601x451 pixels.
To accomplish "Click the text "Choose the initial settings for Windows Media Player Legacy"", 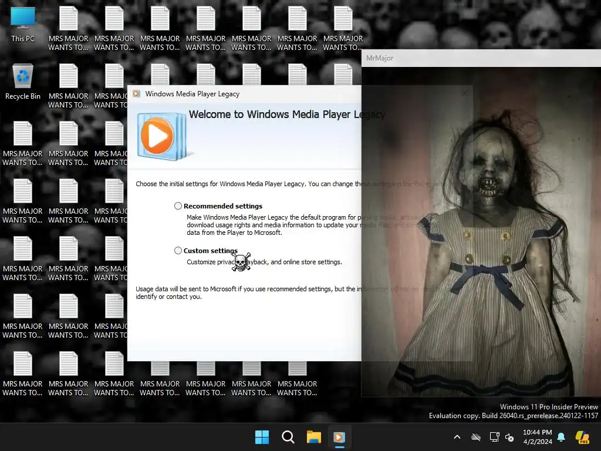I will click(220, 184).
